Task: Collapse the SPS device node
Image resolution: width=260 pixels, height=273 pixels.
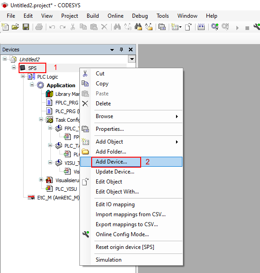Action: (x=14, y=67)
